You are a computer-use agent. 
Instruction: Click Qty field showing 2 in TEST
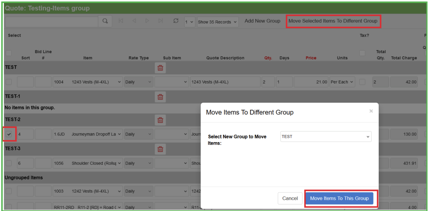[x=268, y=82]
